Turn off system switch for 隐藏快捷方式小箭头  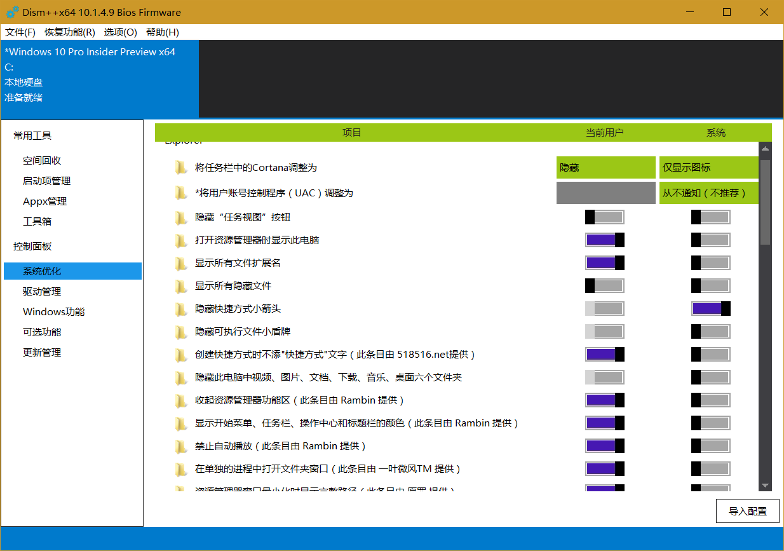point(711,309)
